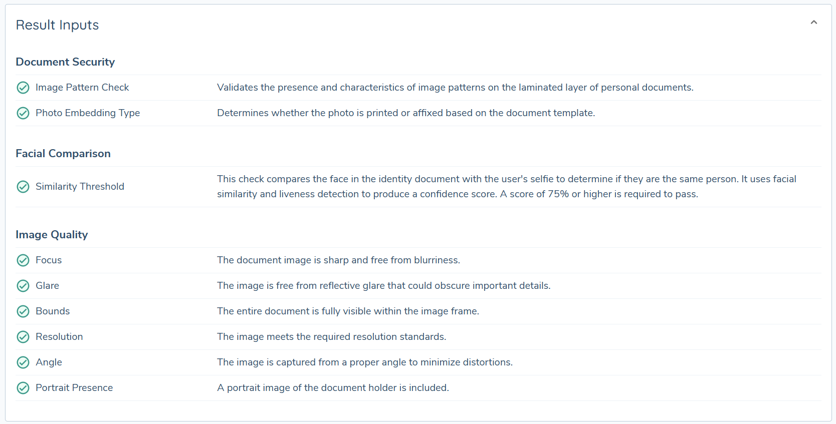The image size is (836, 424).
Task: Click the Similarity Threshold label
Action: coord(80,187)
